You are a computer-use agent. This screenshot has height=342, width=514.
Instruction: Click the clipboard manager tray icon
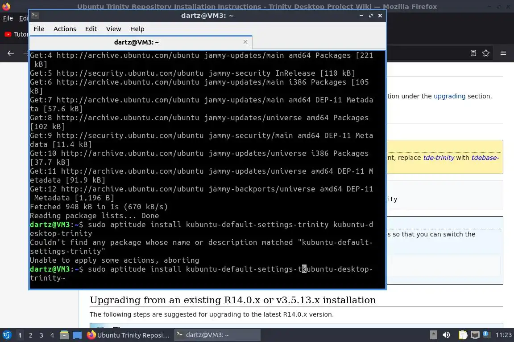[x=463, y=335]
